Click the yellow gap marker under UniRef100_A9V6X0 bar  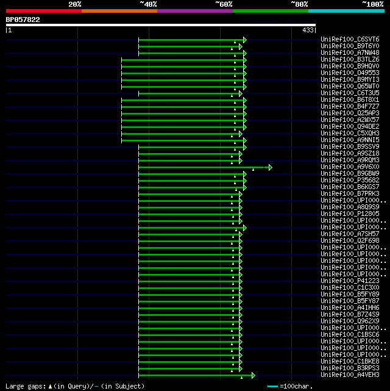253,170
